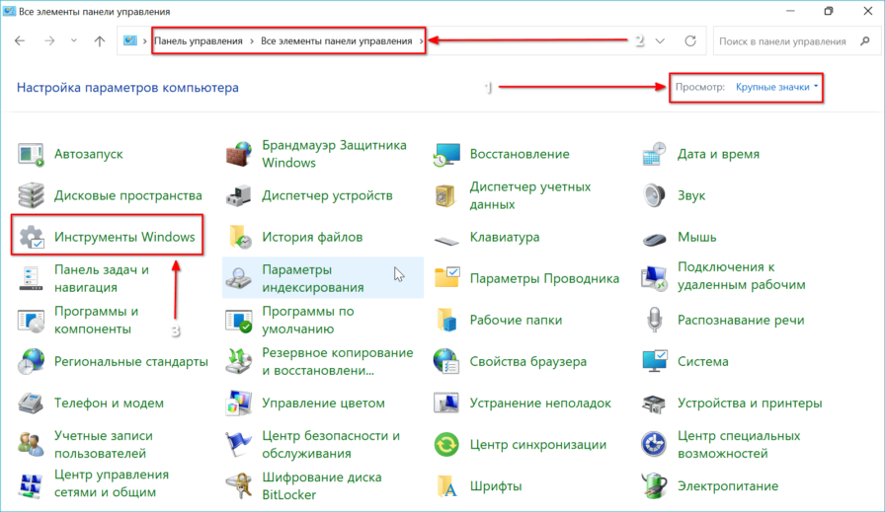
Task: Open the address bar history dropdown arrow
Action: (x=660, y=41)
